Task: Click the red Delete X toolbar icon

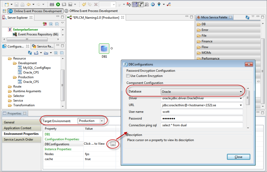Action: pyautogui.click(x=96, y=4)
